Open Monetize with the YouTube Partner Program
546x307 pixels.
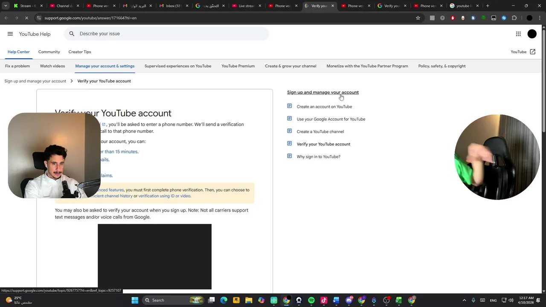[367, 66]
